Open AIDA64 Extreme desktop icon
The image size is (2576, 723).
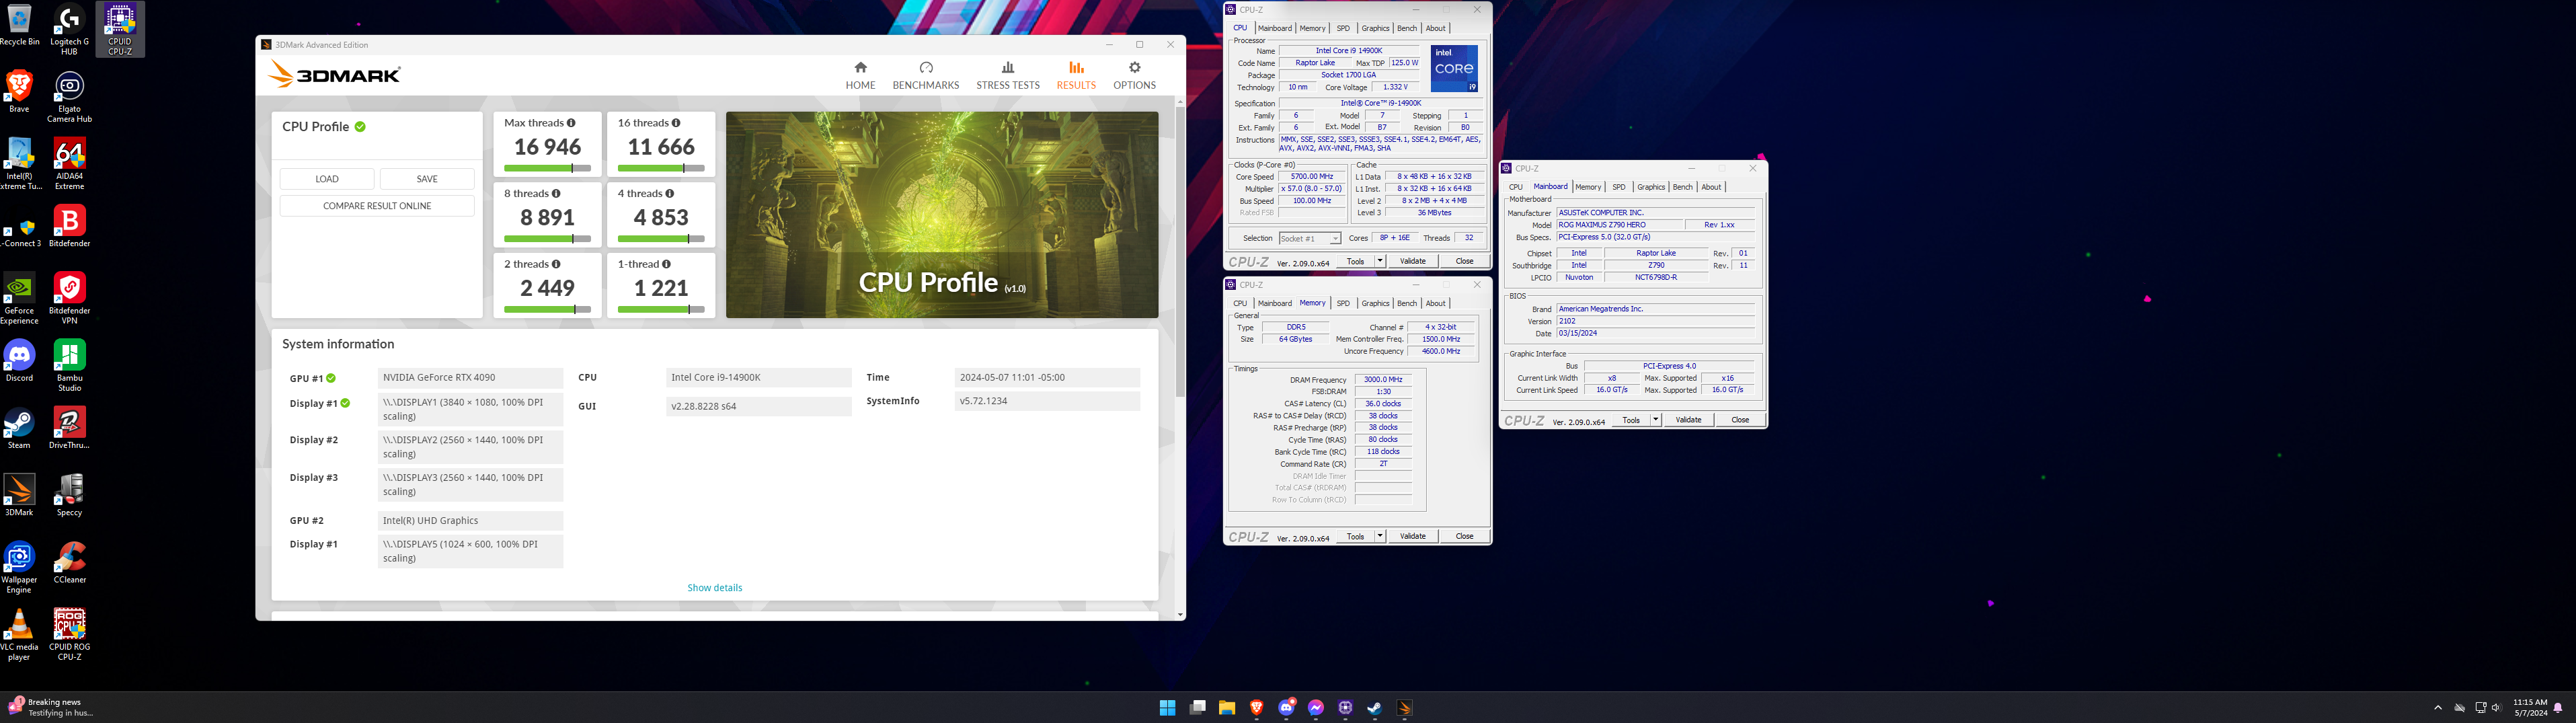click(69, 164)
